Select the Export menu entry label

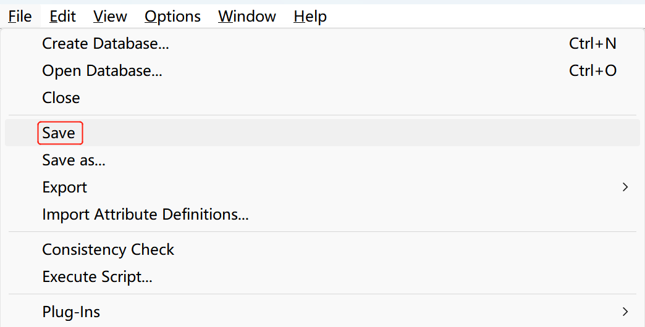[x=65, y=188]
